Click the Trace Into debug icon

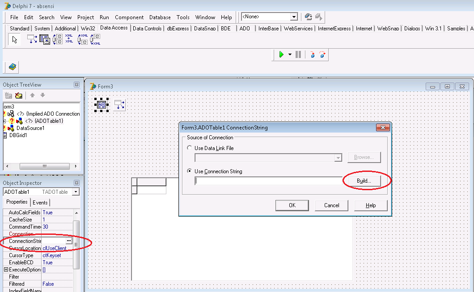click(313, 54)
